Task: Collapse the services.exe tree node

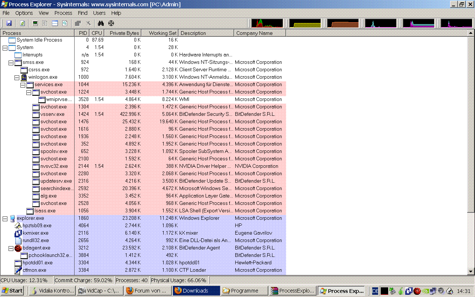Action: coord(23,85)
